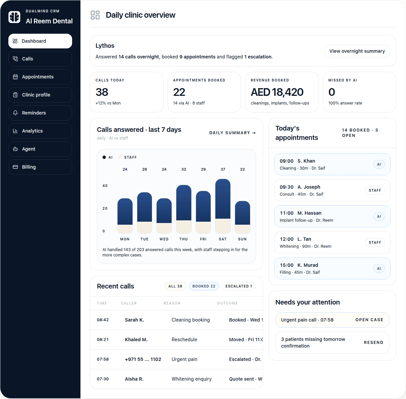Click the Appointments calendar icon in sidebar
Image resolution: width=406 pixels, height=399 pixels.
[15, 77]
